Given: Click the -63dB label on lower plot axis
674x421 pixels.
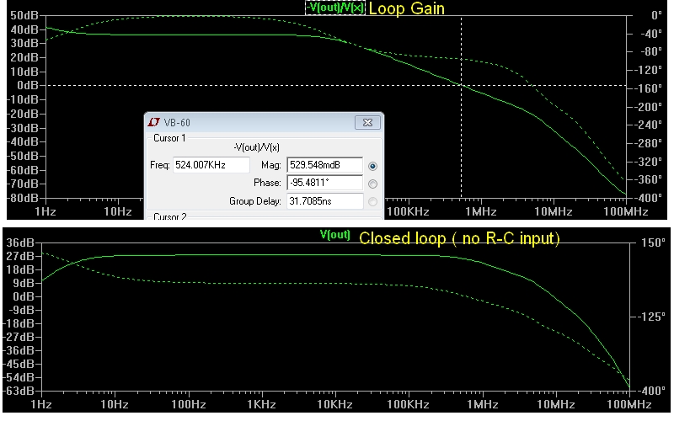Looking at the screenshot, I should click(19, 391).
